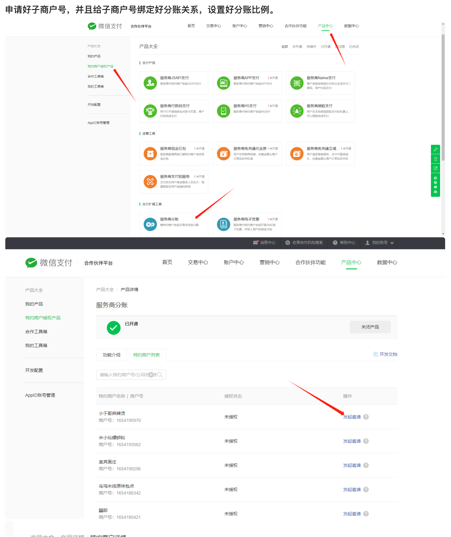451x537 pixels.
Task: Click merchant number 1654186342
Action: [128, 493]
